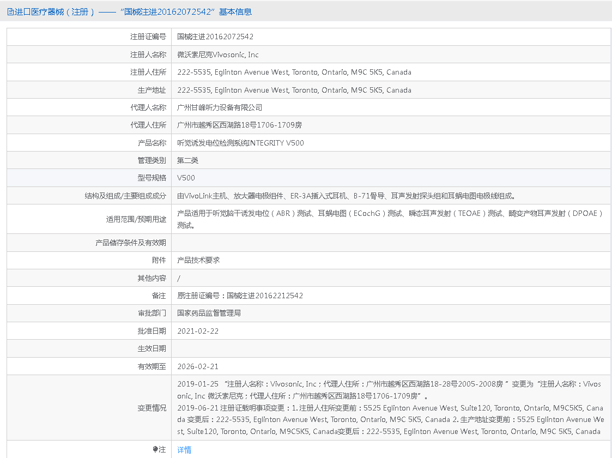Click registrant name 微沃索尼克Vivosonic, Inc
Viewport: 612px width, 458px height.
click(x=218, y=55)
